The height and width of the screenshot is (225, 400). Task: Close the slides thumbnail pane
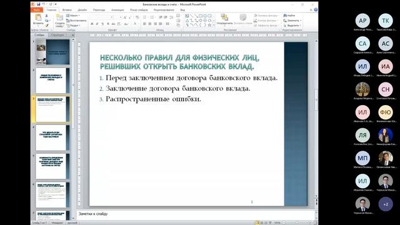click(73, 35)
